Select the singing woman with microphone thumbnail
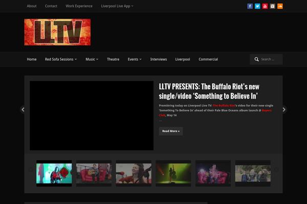The width and height of the screenshot is (307, 204). [134, 173]
